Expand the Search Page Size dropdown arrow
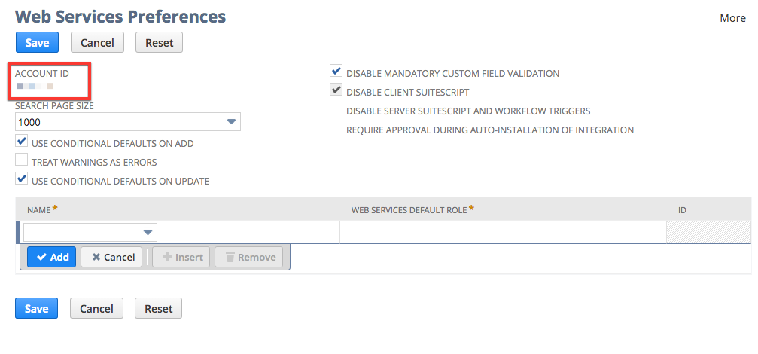Viewport: 758px width, 354px height. point(232,122)
